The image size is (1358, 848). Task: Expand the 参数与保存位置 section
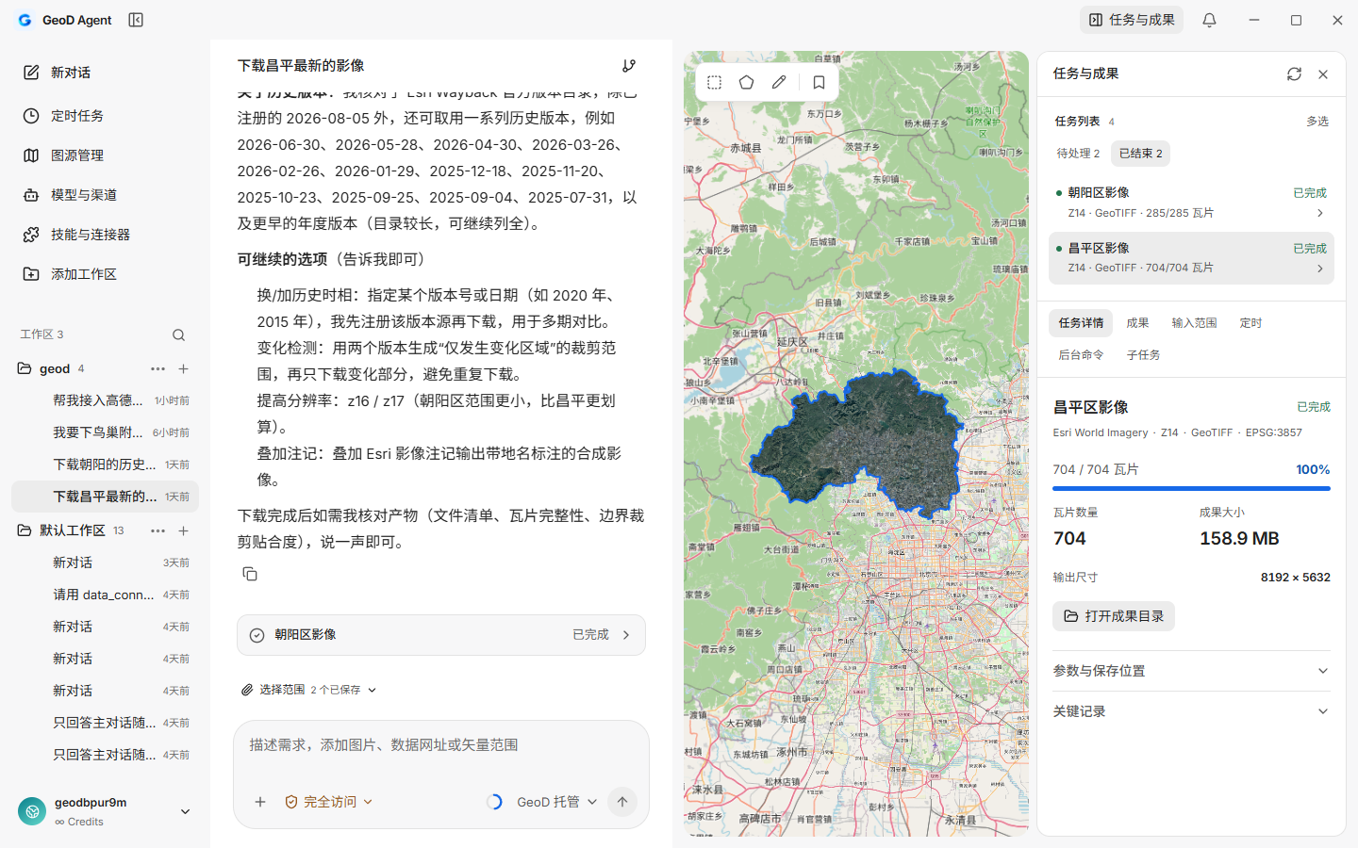(1191, 671)
